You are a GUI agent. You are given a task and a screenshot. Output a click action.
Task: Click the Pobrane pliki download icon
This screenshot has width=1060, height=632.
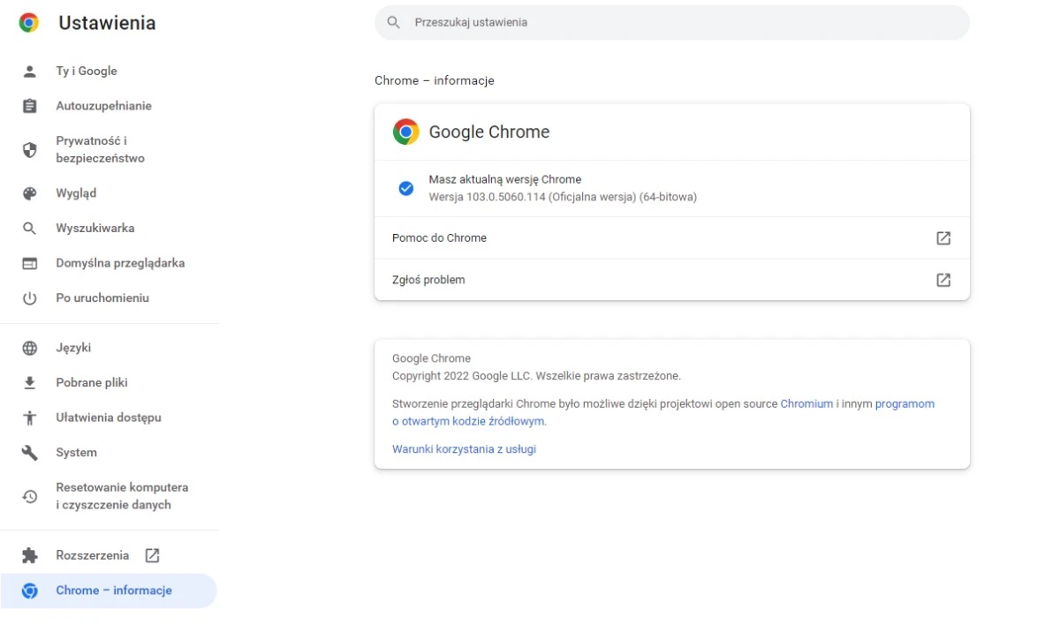29,382
